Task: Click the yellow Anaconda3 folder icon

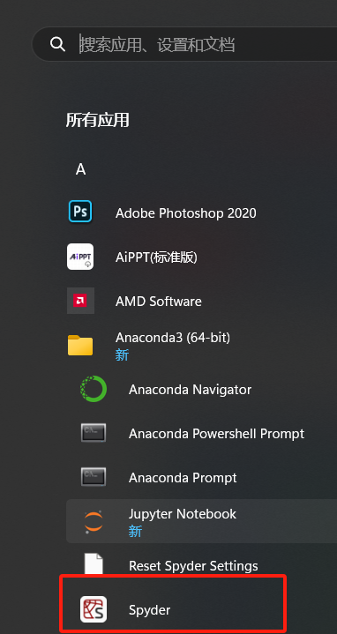Action: click(80, 346)
